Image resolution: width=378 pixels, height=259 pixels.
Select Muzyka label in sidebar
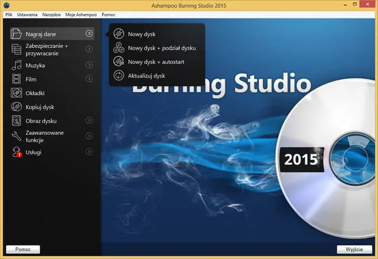pyautogui.click(x=35, y=66)
